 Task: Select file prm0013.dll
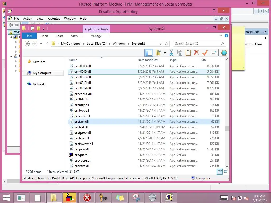click(x=144, y=77)
